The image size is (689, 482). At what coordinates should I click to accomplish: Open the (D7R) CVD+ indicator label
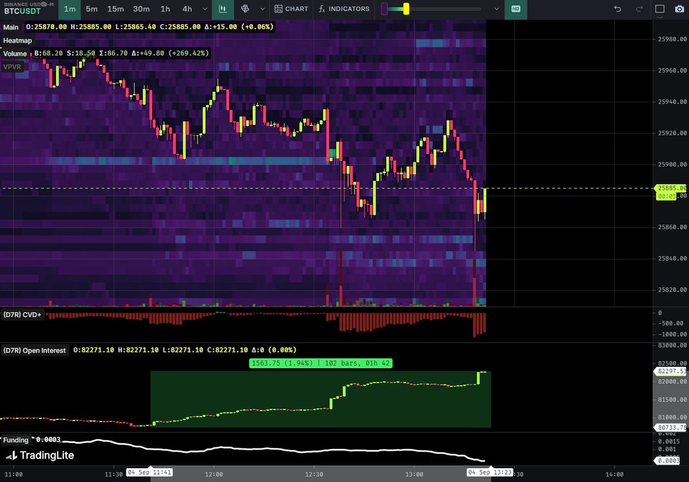22,315
